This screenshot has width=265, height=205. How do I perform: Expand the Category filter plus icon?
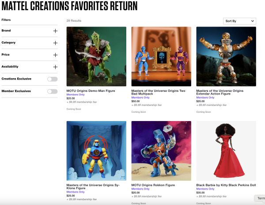(x=55, y=43)
